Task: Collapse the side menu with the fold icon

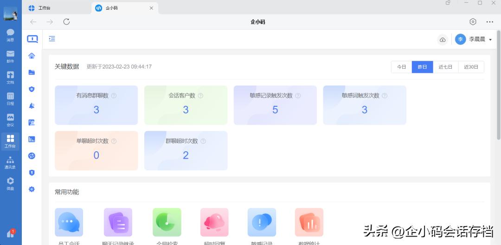Action: pos(52,39)
